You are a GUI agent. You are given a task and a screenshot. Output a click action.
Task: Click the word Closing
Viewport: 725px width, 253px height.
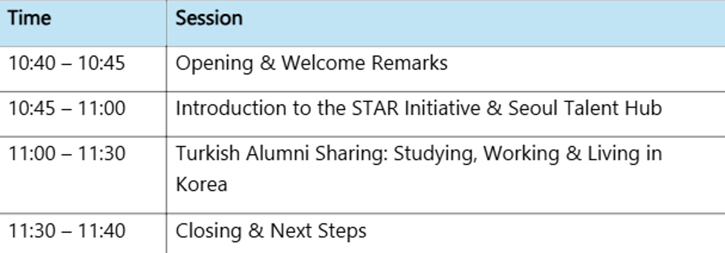208,231
